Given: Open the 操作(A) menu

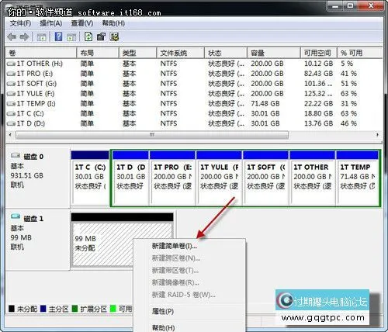Looking at the screenshot, I should tap(50, 23).
